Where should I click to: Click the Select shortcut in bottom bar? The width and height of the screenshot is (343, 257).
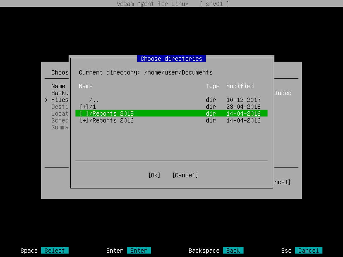click(54, 250)
